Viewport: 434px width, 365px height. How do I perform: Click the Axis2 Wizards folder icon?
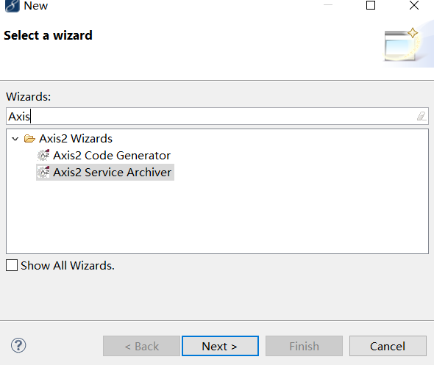click(x=29, y=138)
